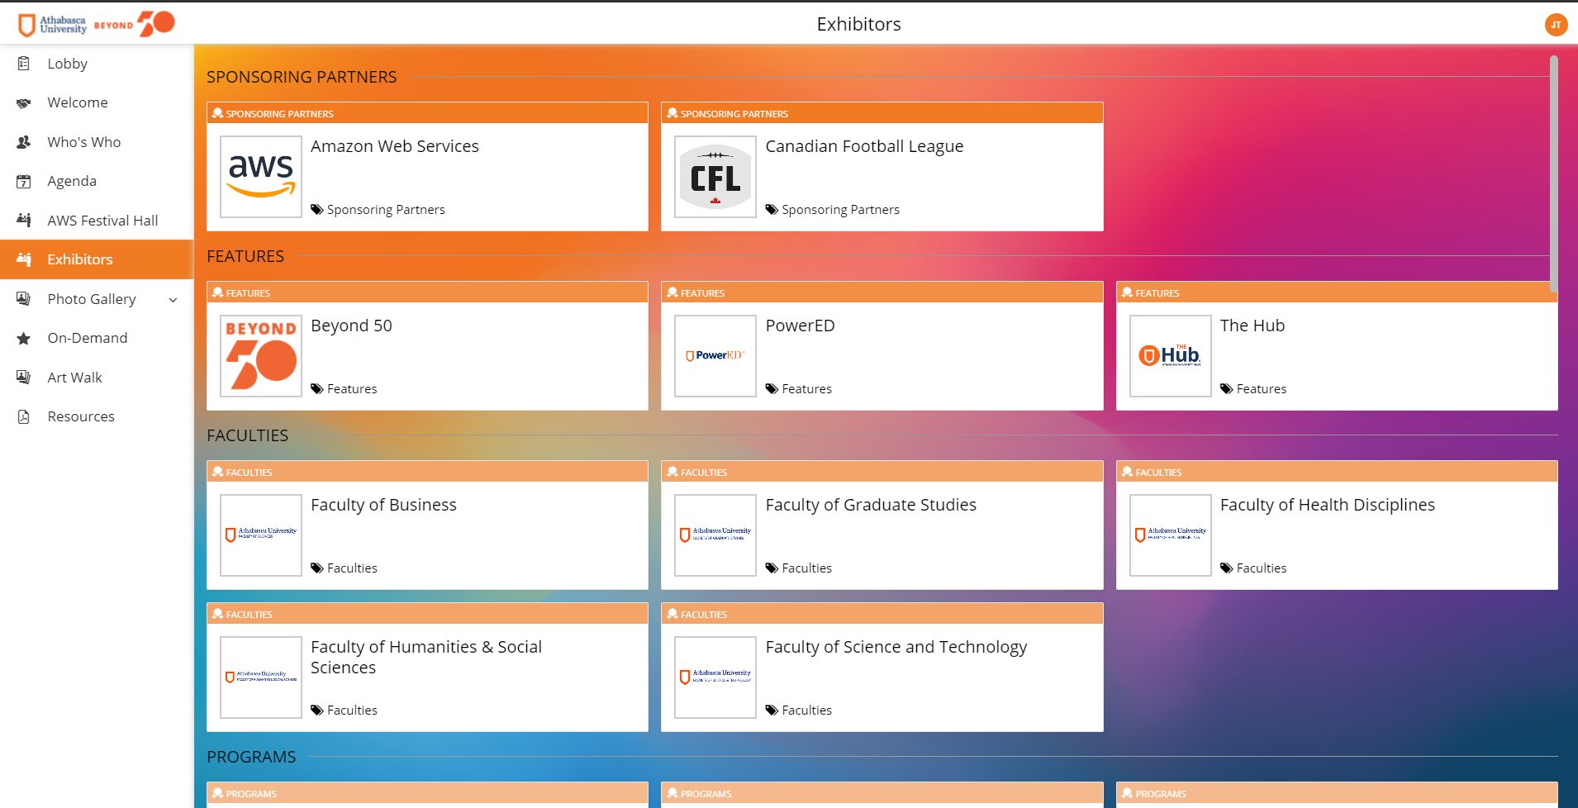Click the Resources document icon

(24, 417)
